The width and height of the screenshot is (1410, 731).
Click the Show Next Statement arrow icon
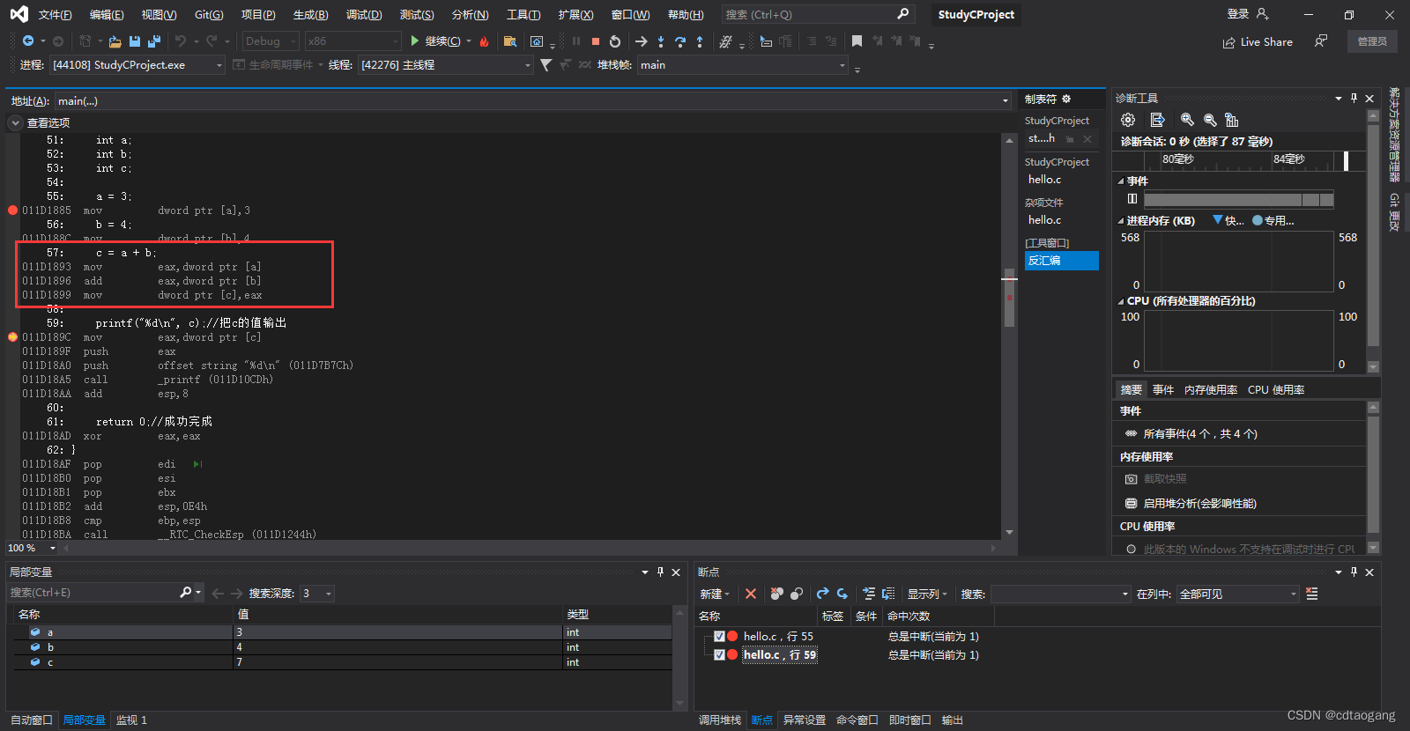[x=642, y=41]
